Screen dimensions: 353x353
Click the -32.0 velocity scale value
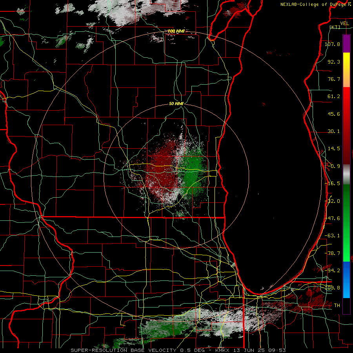(x=332, y=201)
